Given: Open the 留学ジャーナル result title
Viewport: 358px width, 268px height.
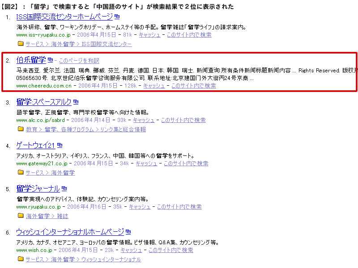Looking at the screenshot, I should pyautogui.click(x=38, y=188).
